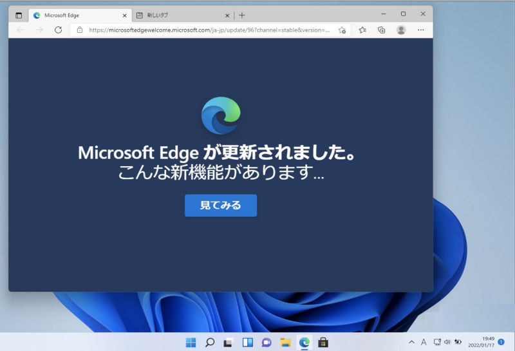This screenshot has height=351, width=515.
Task: Open Settings and more ellipsis menu
Action: click(421, 30)
